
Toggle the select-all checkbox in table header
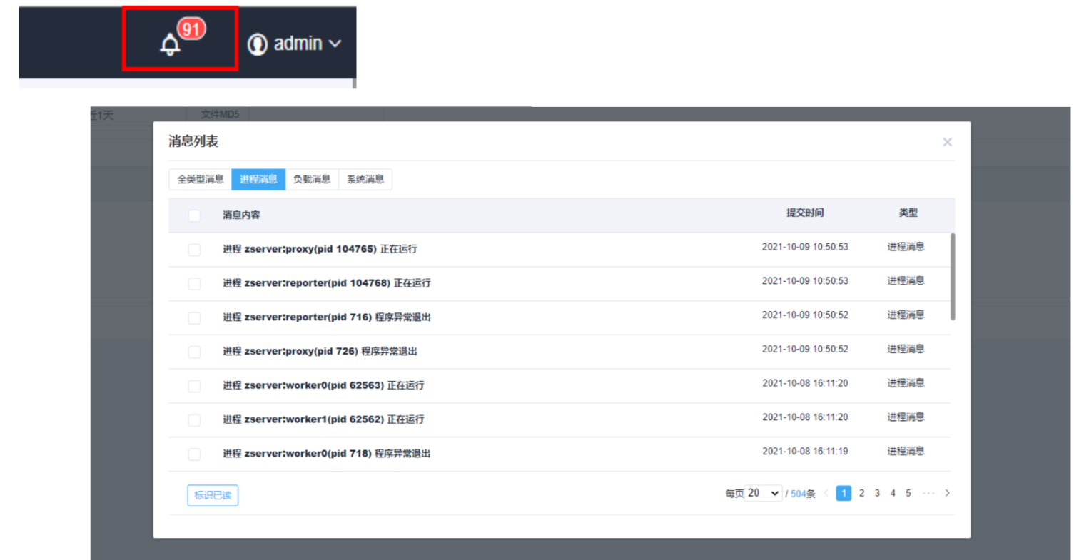click(x=194, y=215)
